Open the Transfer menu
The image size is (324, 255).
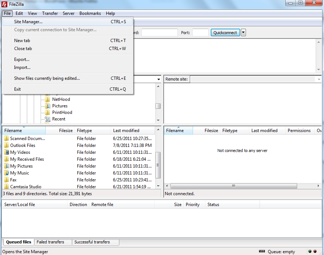tap(50, 13)
